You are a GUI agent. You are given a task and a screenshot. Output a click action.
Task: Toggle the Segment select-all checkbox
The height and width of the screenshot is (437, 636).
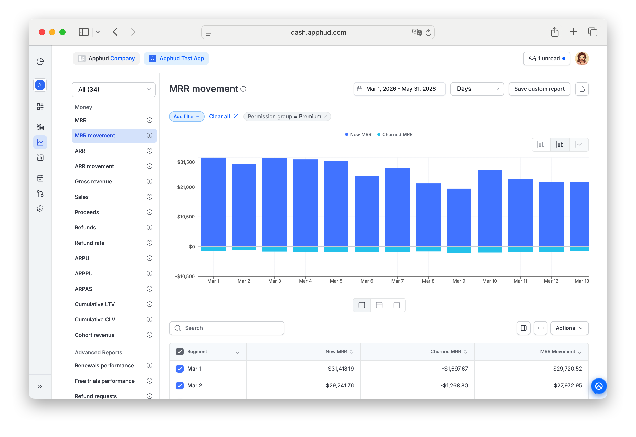pyautogui.click(x=180, y=352)
